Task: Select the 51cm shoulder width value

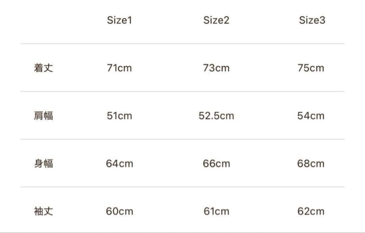Action: (x=119, y=116)
